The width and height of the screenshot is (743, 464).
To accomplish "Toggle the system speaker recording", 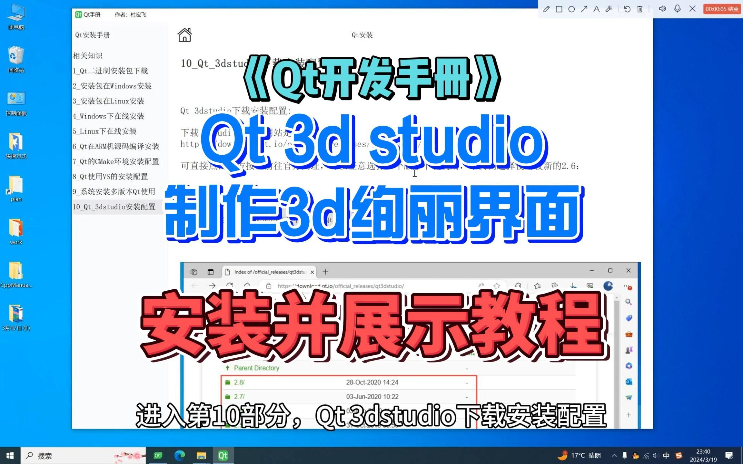I will point(662,9).
